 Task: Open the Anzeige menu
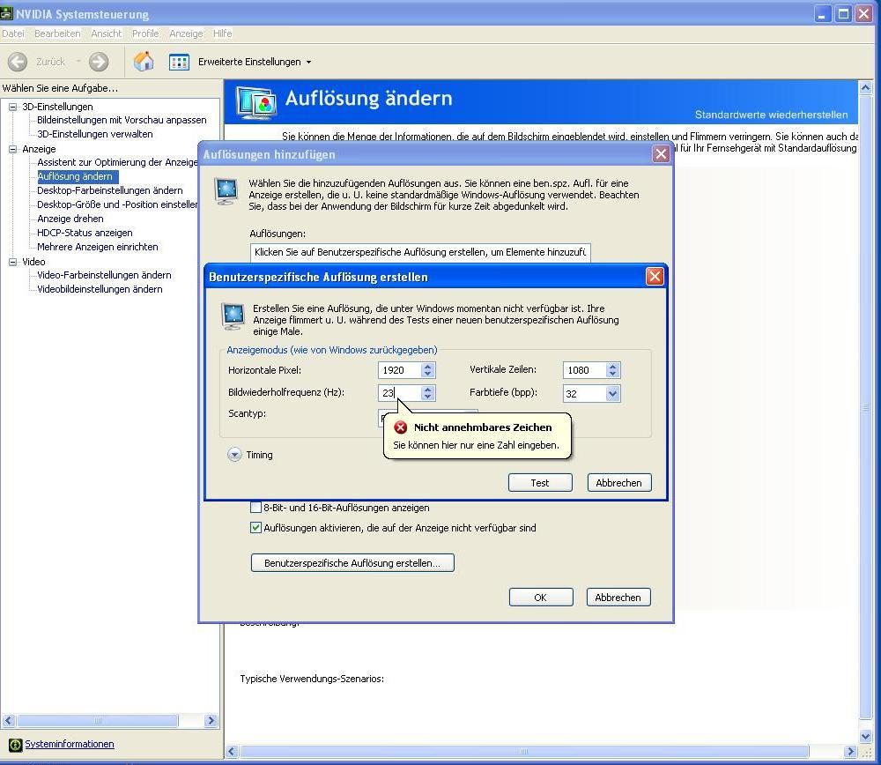(186, 33)
